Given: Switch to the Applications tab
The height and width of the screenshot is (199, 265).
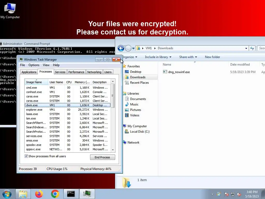Looking at the screenshot, I should 29,72.
